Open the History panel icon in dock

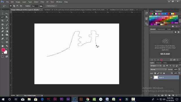[x=146, y=13]
